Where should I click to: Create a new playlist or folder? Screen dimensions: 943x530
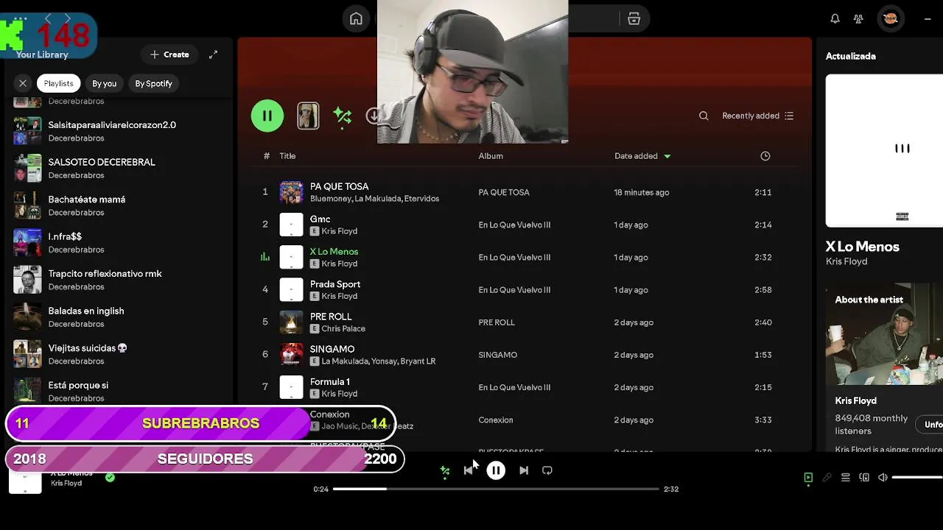(x=169, y=54)
